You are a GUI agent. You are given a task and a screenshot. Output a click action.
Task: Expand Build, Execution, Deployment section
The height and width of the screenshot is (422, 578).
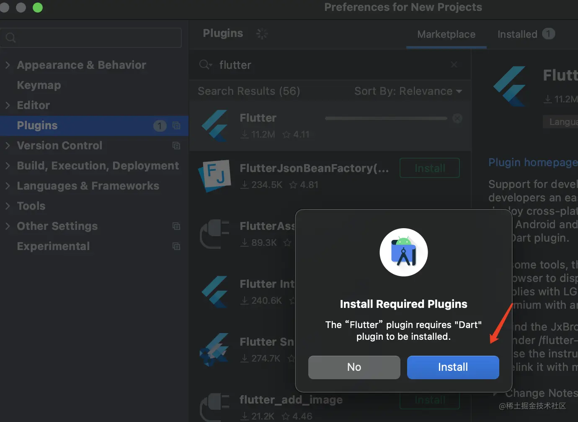pos(8,166)
